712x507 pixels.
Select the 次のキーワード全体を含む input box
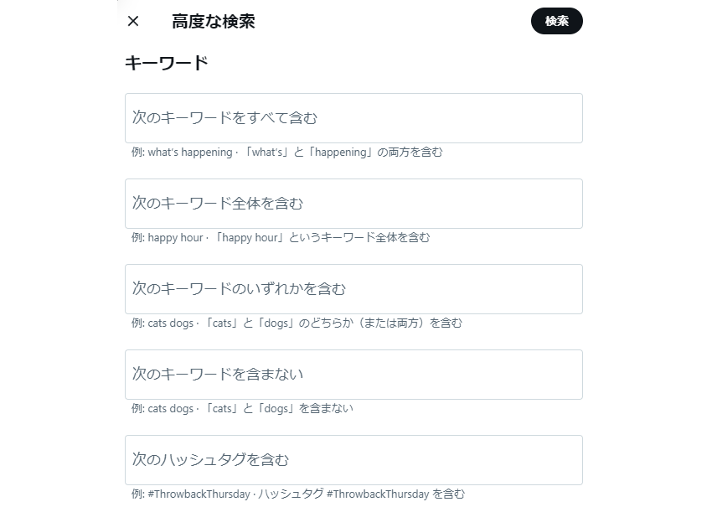pyautogui.click(x=353, y=204)
